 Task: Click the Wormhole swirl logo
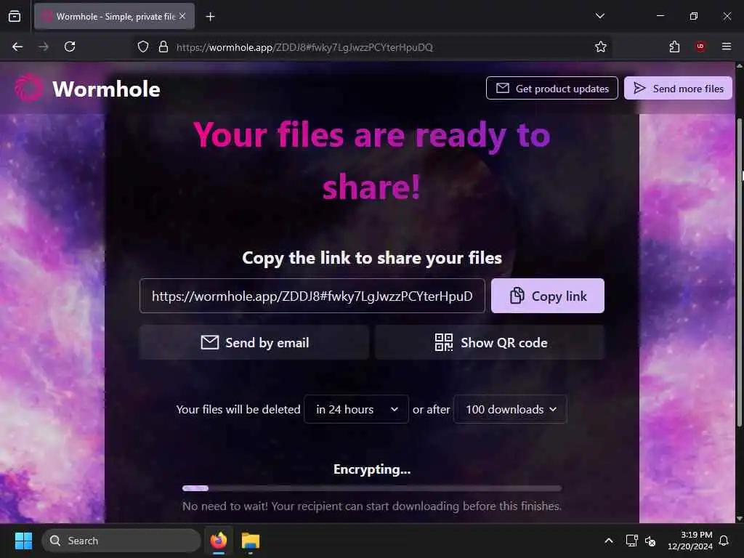29,88
